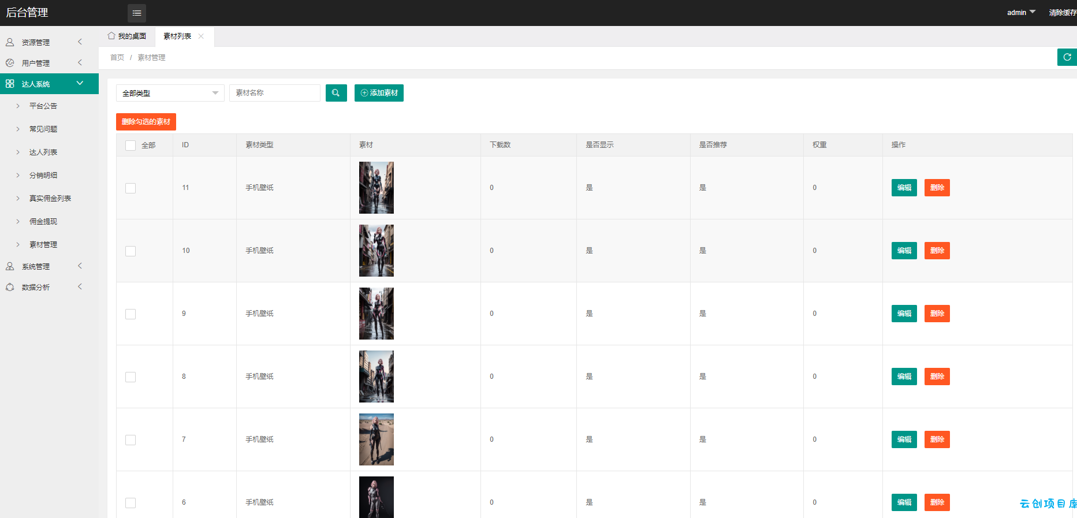Click the 用户管理 sidebar icon
This screenshot has height=518, width=1077.
point(10,63)
